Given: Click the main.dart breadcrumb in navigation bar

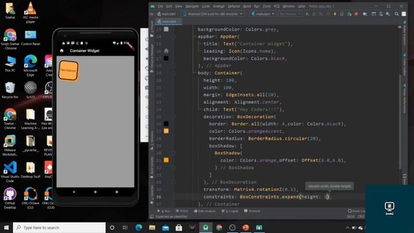Looking at the screenshot, I should click(x=167, y=14).
